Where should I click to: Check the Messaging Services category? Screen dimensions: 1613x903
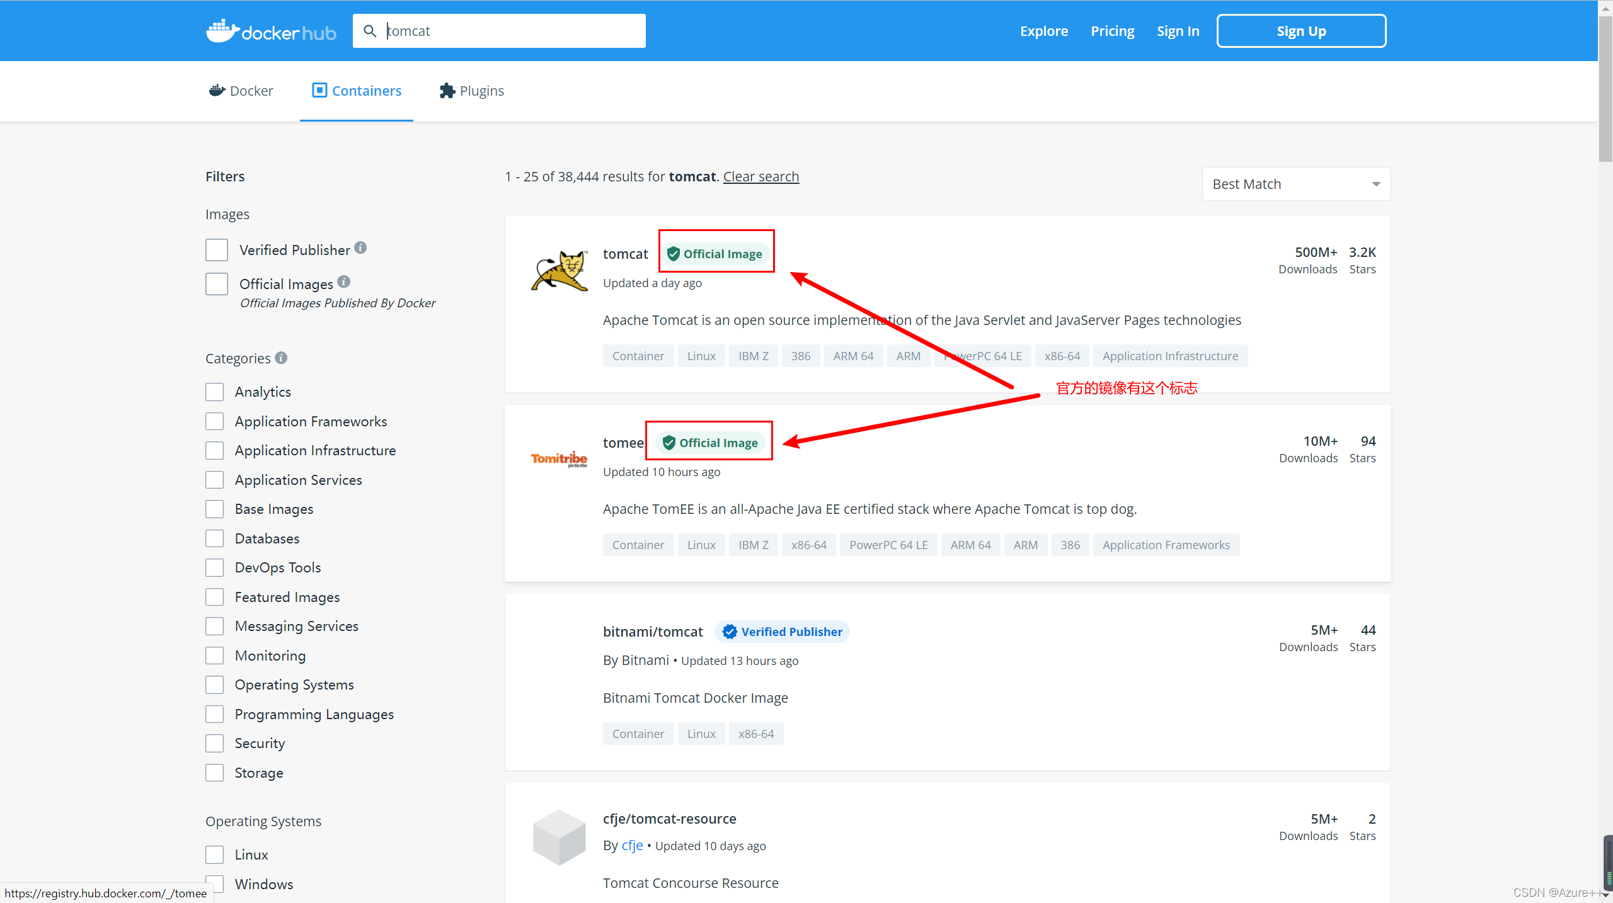click(x=214, y=626)
